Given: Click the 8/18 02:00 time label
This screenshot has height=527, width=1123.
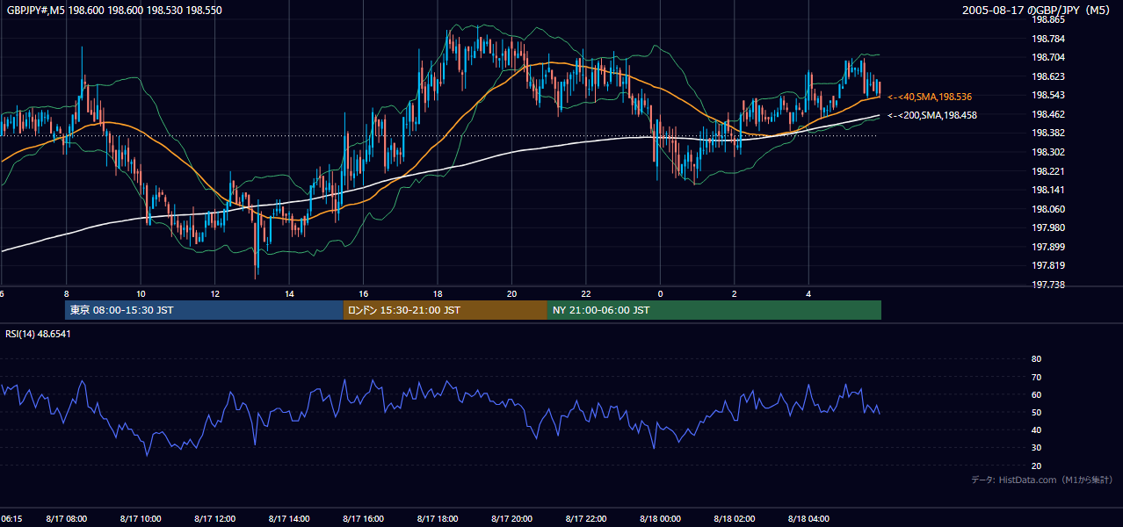Looking at the screenshot, I should click(735, 518).
